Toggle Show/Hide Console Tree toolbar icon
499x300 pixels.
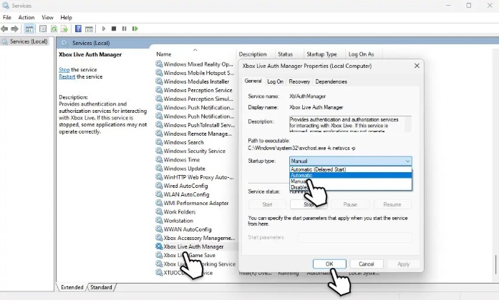pyautogui.click(x=29, y=29)
